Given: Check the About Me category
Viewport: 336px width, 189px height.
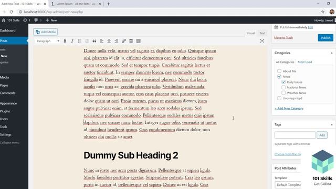Looking at the screenshot, I should coord(279,71).
